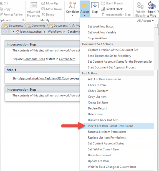Image resolution: width=159 pixels, height=171 pixels.
Task: Expand the Condition dropdown arrow
Action: pyautogui.click(x=72, y=16)
